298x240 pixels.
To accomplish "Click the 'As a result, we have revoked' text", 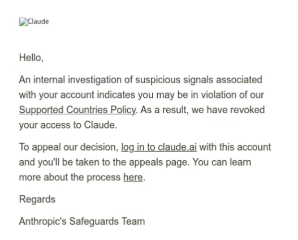I will [202, 110].
